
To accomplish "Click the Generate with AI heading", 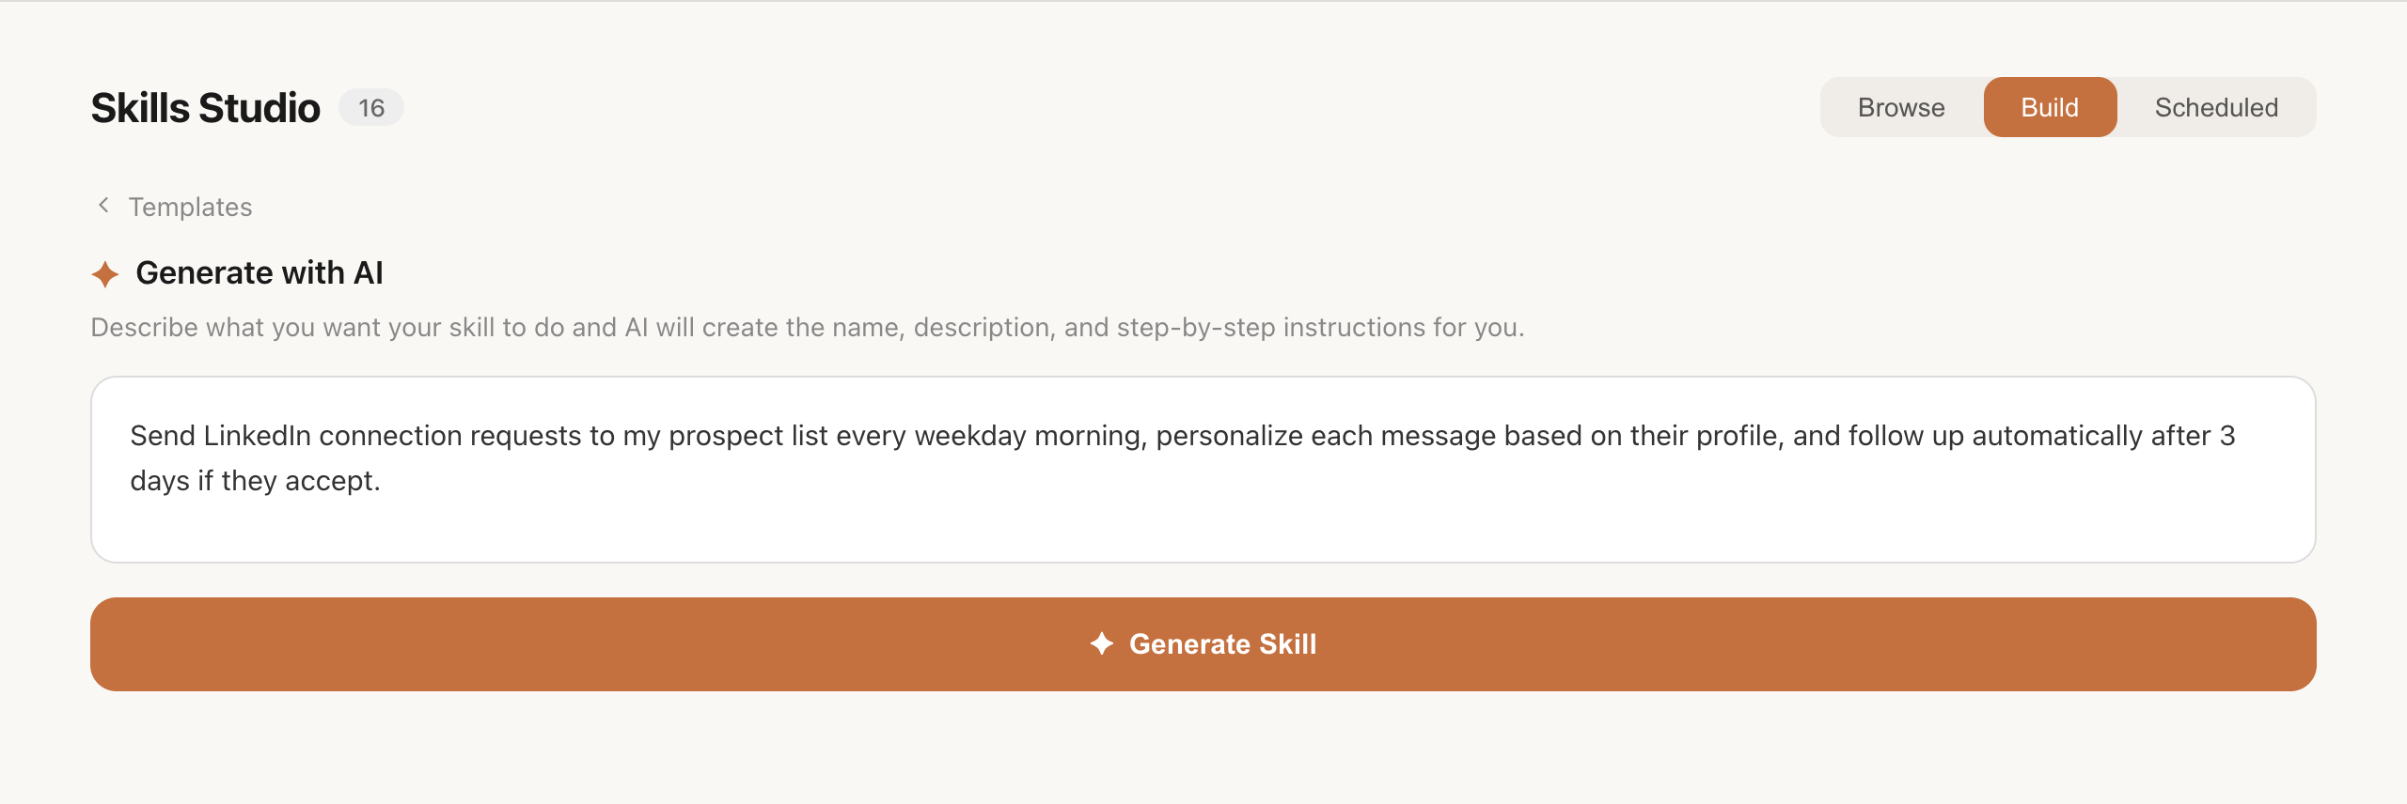I will tap(260, 273).
